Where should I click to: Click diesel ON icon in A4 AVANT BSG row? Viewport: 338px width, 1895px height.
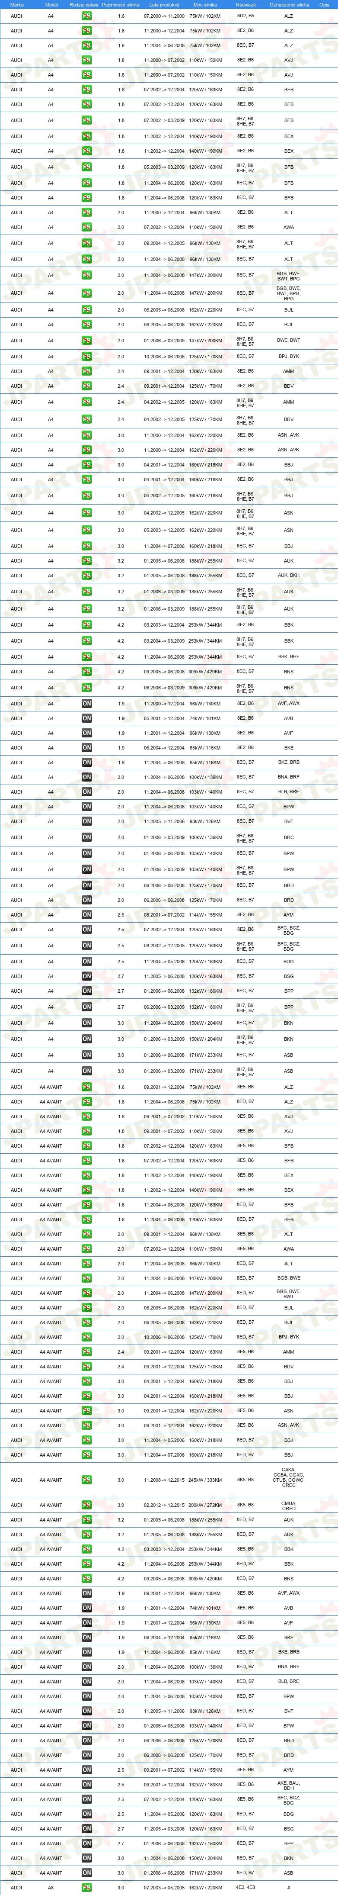tap(87, 1829)
